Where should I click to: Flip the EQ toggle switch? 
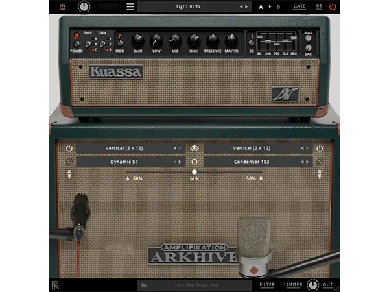[x=252, y=43]
